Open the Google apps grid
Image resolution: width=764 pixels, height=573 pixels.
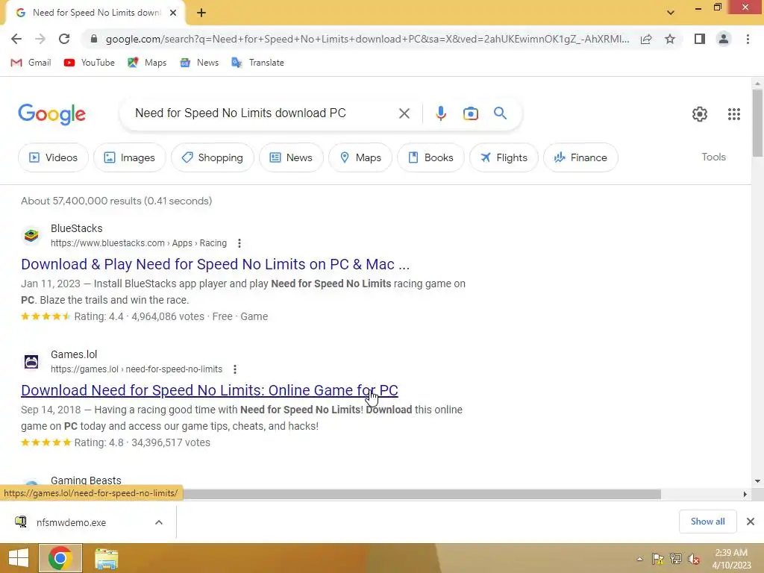click(x=734, y=114)
